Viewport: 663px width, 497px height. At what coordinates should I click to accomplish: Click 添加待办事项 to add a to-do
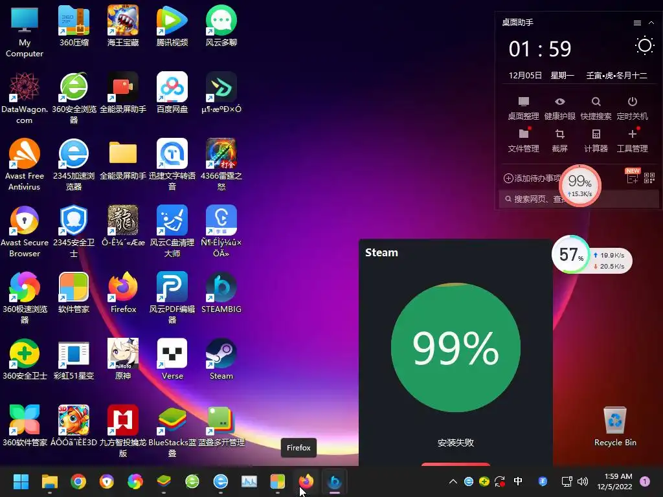(532, 179)
